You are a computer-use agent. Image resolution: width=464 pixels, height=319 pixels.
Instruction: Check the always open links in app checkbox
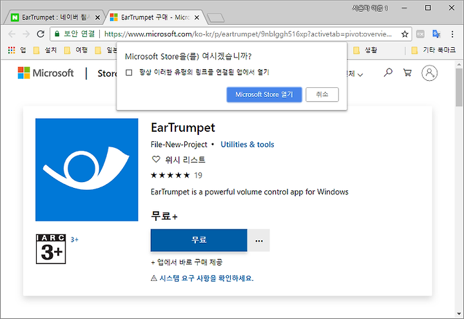129,72
